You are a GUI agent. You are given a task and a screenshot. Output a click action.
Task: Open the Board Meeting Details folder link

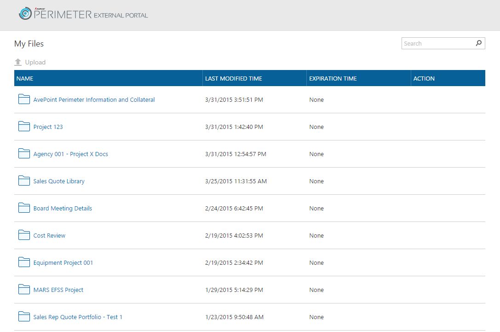pos(63,209)
